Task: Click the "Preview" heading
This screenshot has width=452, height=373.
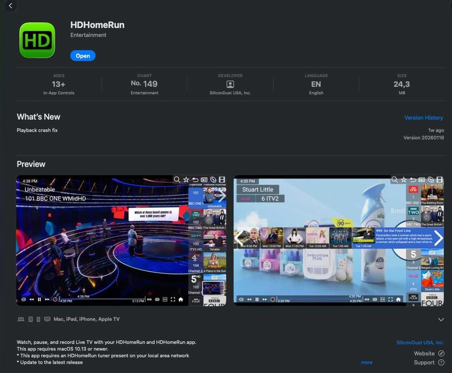Action: tap(31, 164)
